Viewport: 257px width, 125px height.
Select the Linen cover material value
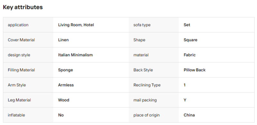(x=63, y=40)
